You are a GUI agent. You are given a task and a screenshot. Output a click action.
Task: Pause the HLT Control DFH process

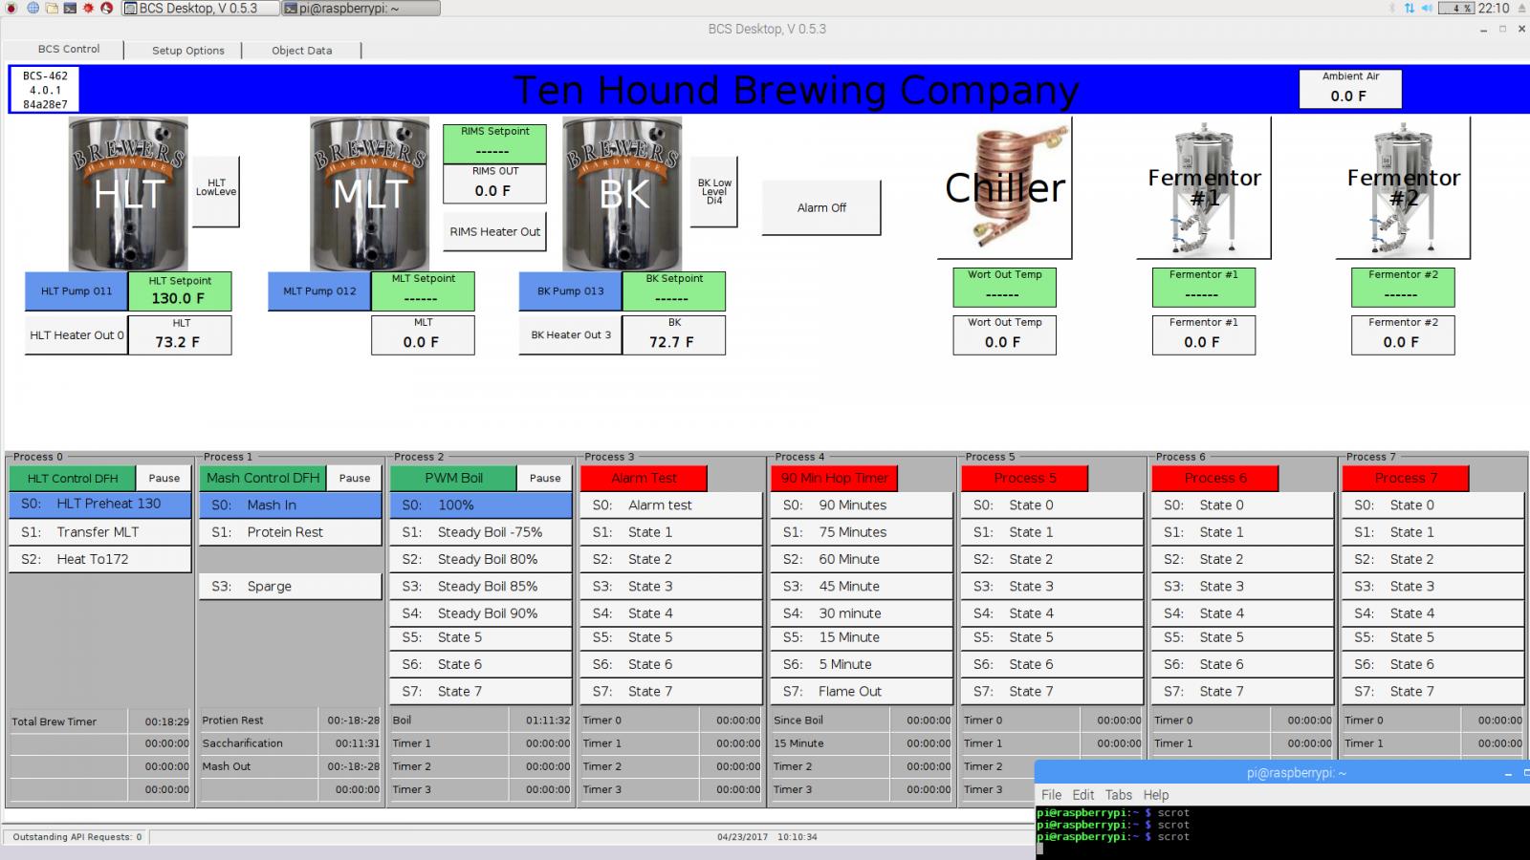tap(164, 478)
